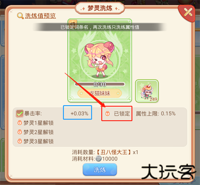Click the 丑八怪大王 material thumbnail
Viewport: 200px width, 185px height.
[x=147, y=91]
